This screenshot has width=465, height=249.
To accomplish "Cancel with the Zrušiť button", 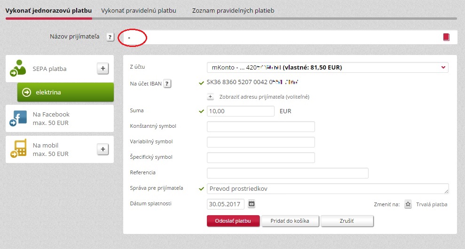I will [347, 221].
